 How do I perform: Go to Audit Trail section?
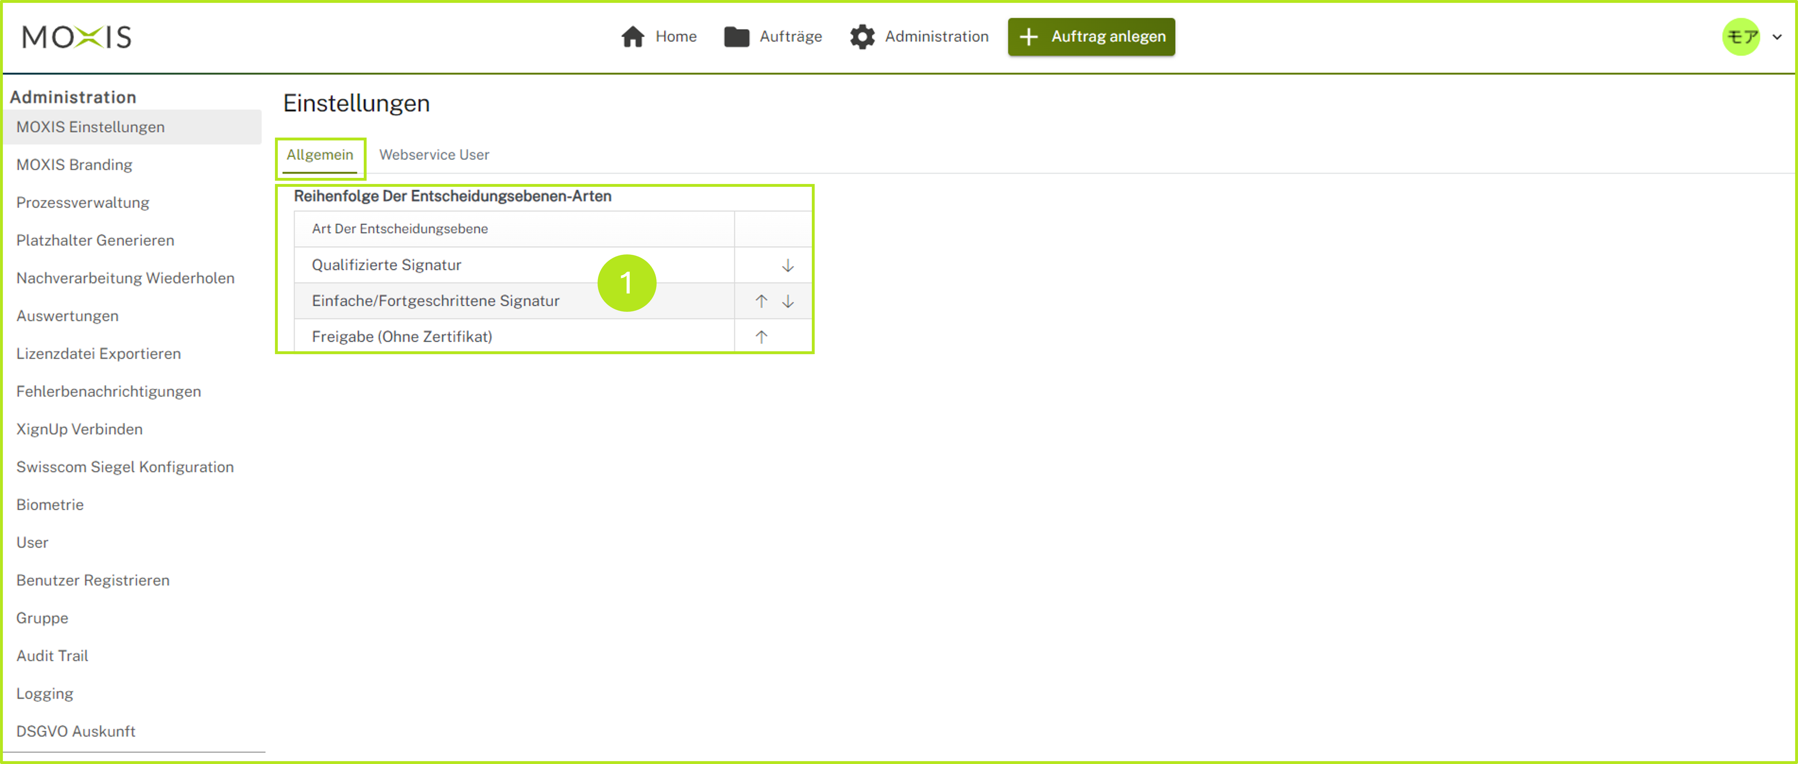pos(53,656)
